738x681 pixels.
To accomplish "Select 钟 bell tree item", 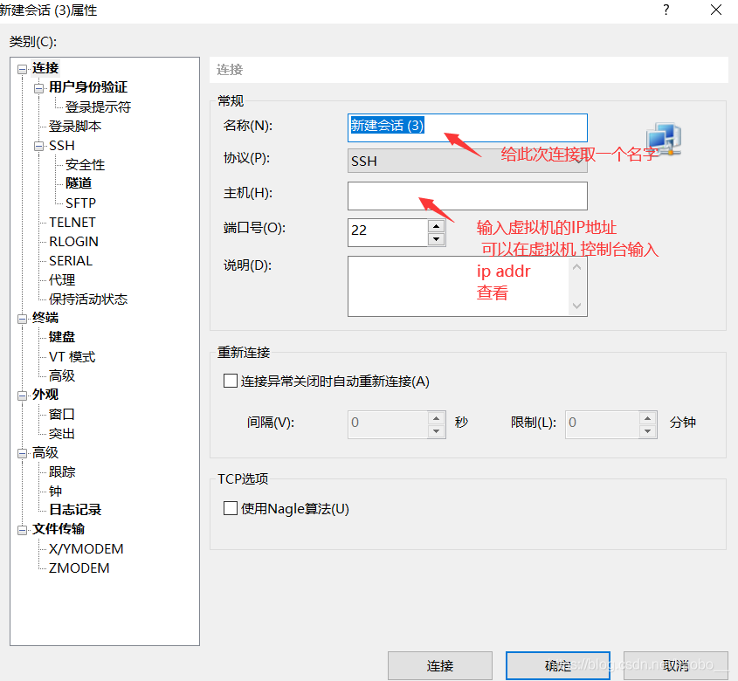I will (56, 491).
